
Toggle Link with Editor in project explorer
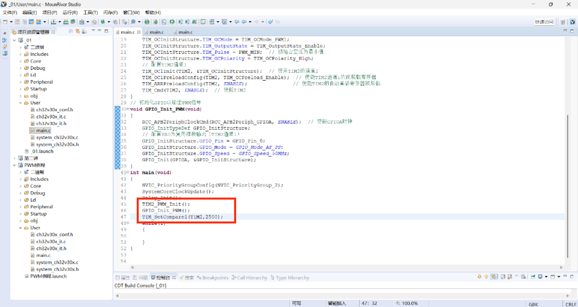[x=78, y=31]
